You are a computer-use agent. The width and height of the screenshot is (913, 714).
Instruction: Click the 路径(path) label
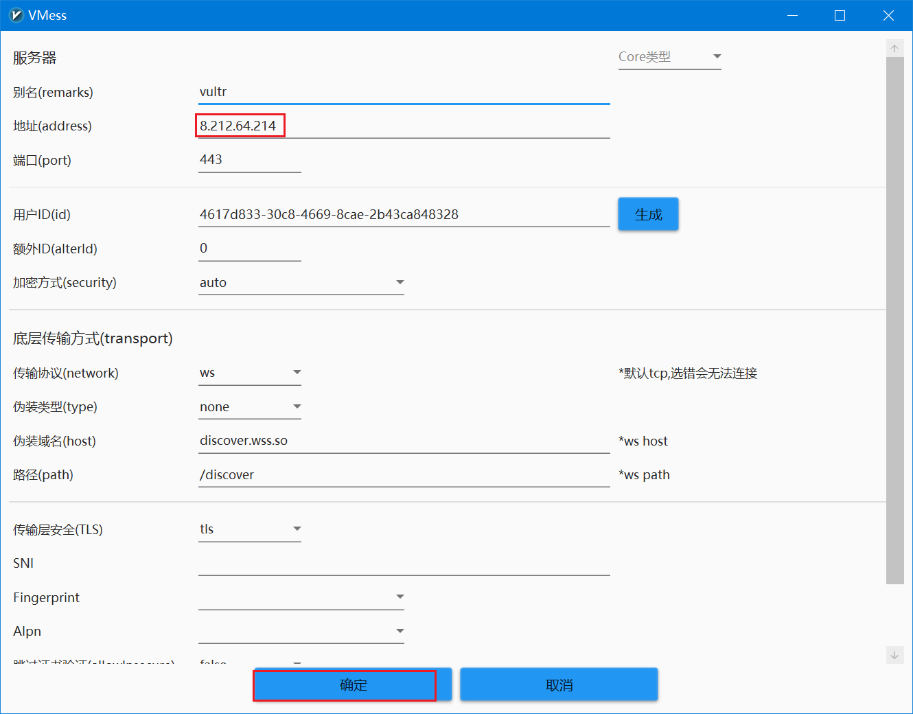(x=43, y=474)
